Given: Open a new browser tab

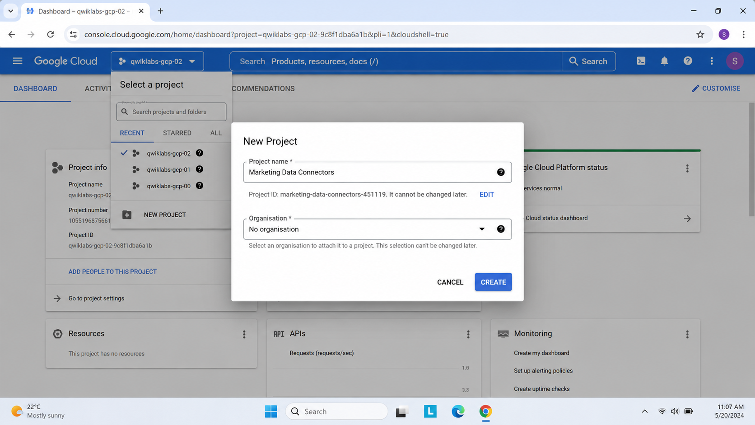Looking at the screenshot, I should click(x=160, y=11).
